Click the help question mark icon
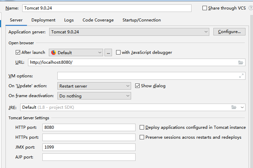The width and height of the screenshot is (253, 168). coord(251,8)
